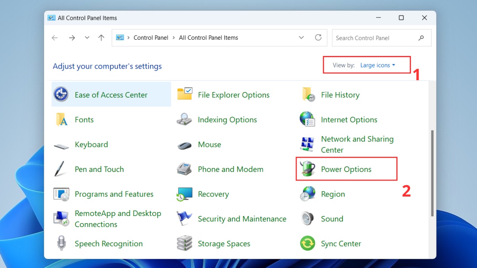Open the Power Options battery icon
The width and height of the screenshot is (477, 268).
[x=307, y=169]
